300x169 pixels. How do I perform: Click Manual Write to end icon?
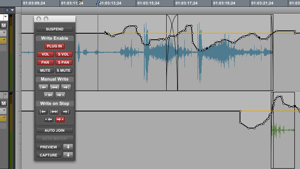click(66, 88)
